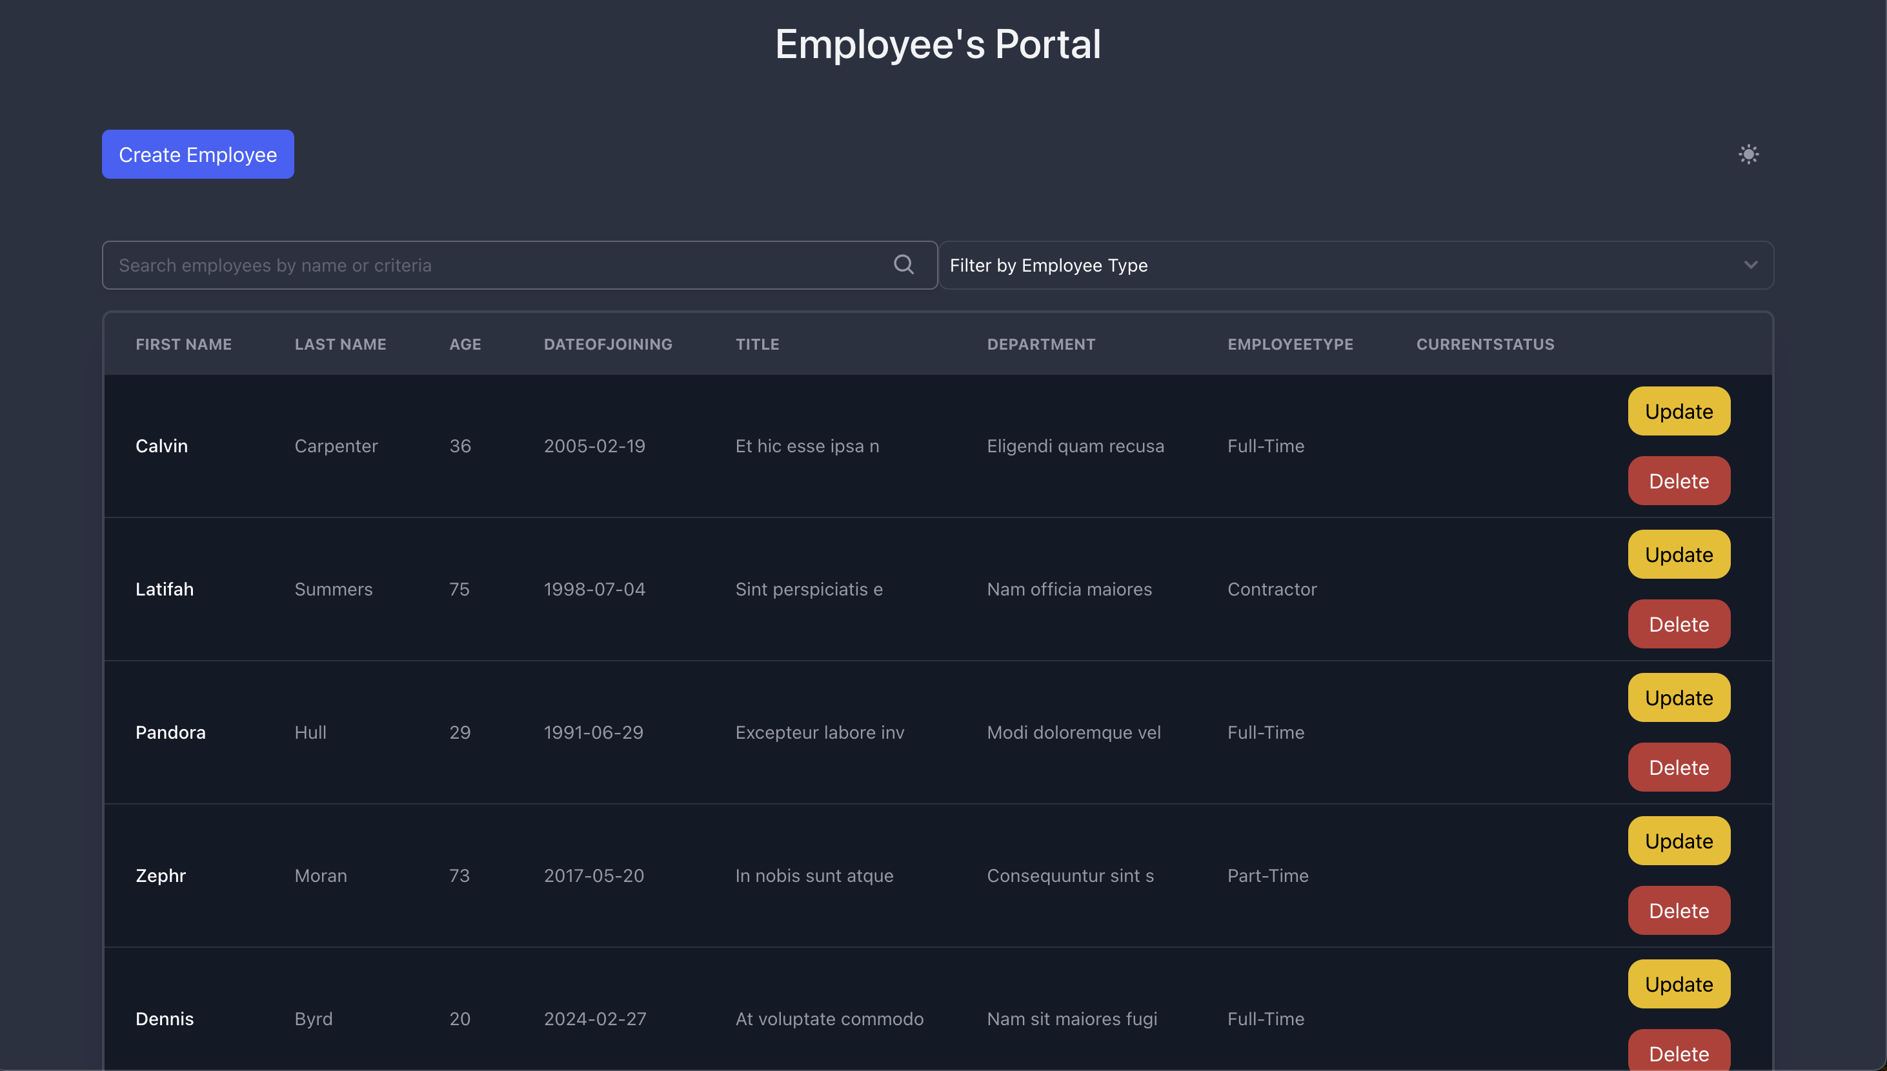Click the last name Carpenter

(336, 446)
